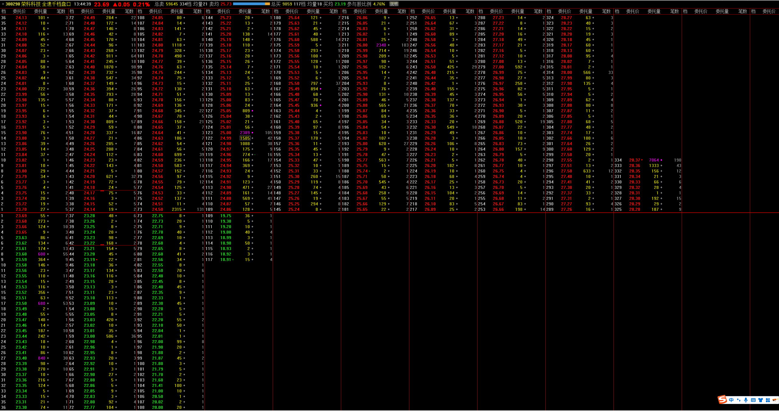Click the 334档 sell level count

point(186,4)
